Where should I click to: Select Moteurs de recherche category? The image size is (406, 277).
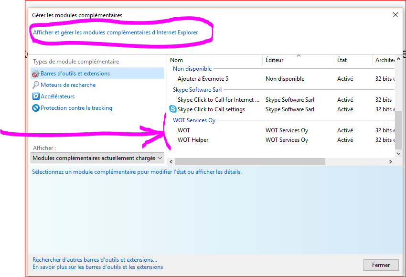point(68,85)
